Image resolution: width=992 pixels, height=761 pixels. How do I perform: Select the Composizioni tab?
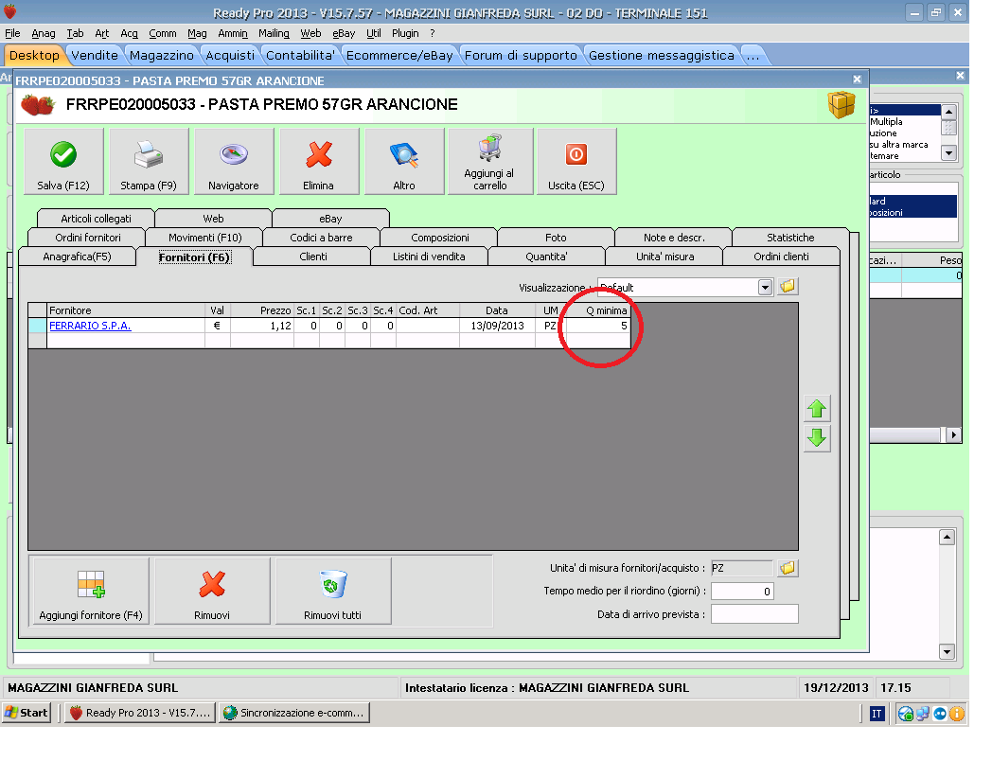pyautogui.click(x=440, y=238)
